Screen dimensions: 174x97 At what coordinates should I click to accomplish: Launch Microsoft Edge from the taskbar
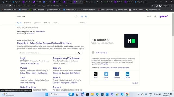97,94
